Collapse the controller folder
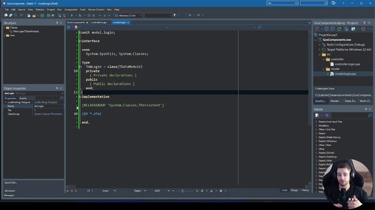Viewport: 375px width, 210px height. 324,60
